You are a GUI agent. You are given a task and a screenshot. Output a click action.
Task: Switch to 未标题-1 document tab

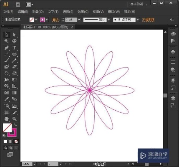[45, 27]
